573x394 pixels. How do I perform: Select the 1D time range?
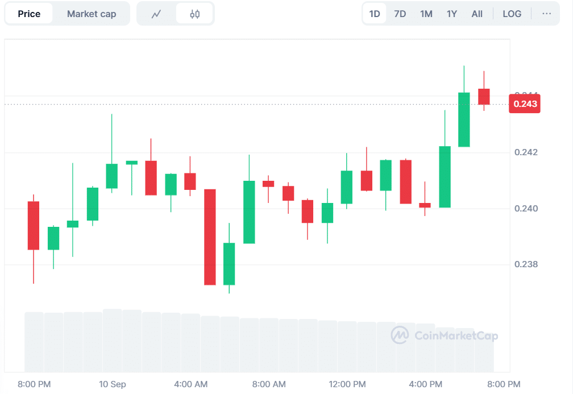coord(375,14)
